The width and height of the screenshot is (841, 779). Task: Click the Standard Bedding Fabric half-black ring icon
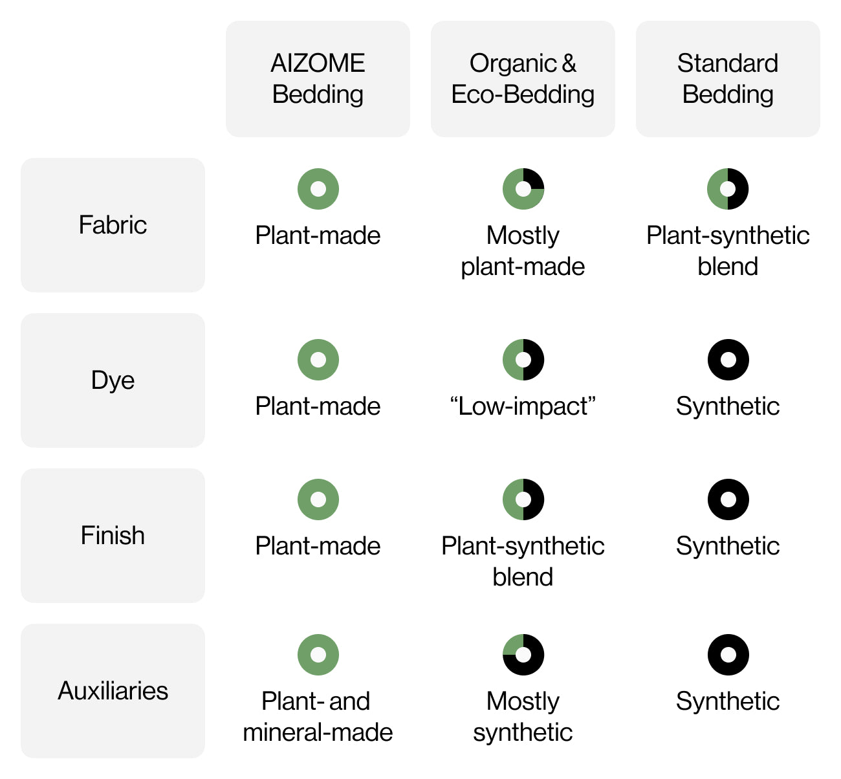click(728, 189)
